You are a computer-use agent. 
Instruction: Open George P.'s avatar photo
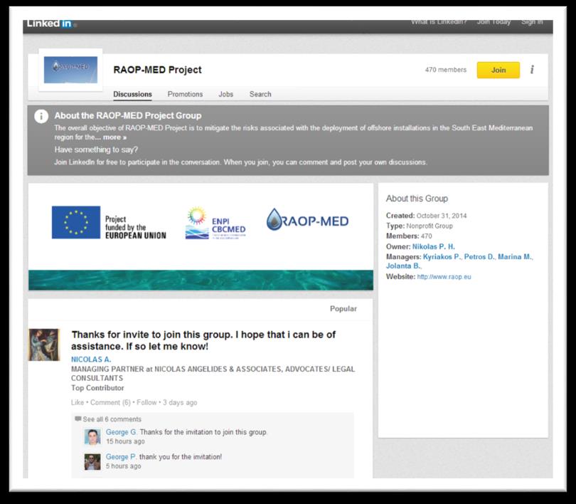pyautogui.click(x=92, y=462)
